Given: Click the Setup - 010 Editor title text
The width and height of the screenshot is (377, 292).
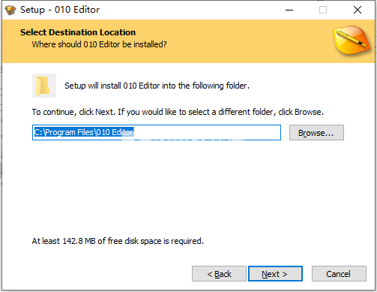Looking at the screenshot, I should pyautogui.click(x=60, y=10).
